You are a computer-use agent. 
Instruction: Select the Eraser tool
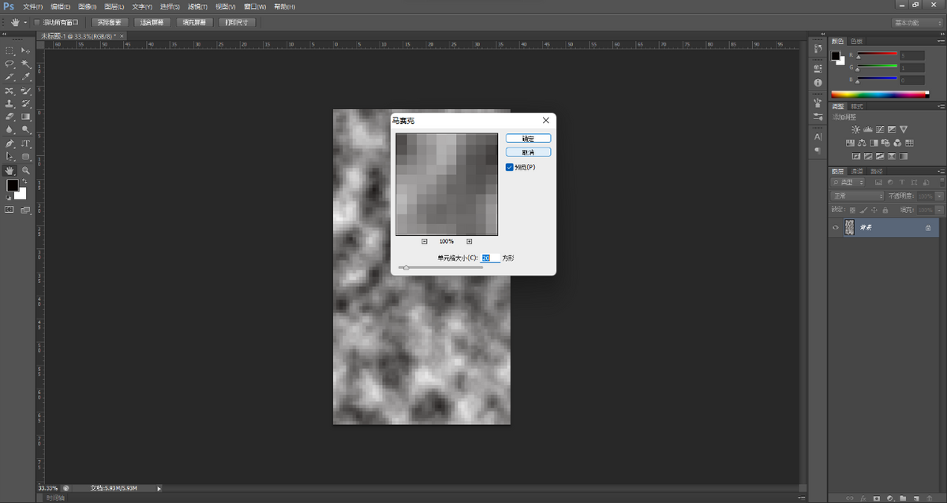[x=9, y=117]
